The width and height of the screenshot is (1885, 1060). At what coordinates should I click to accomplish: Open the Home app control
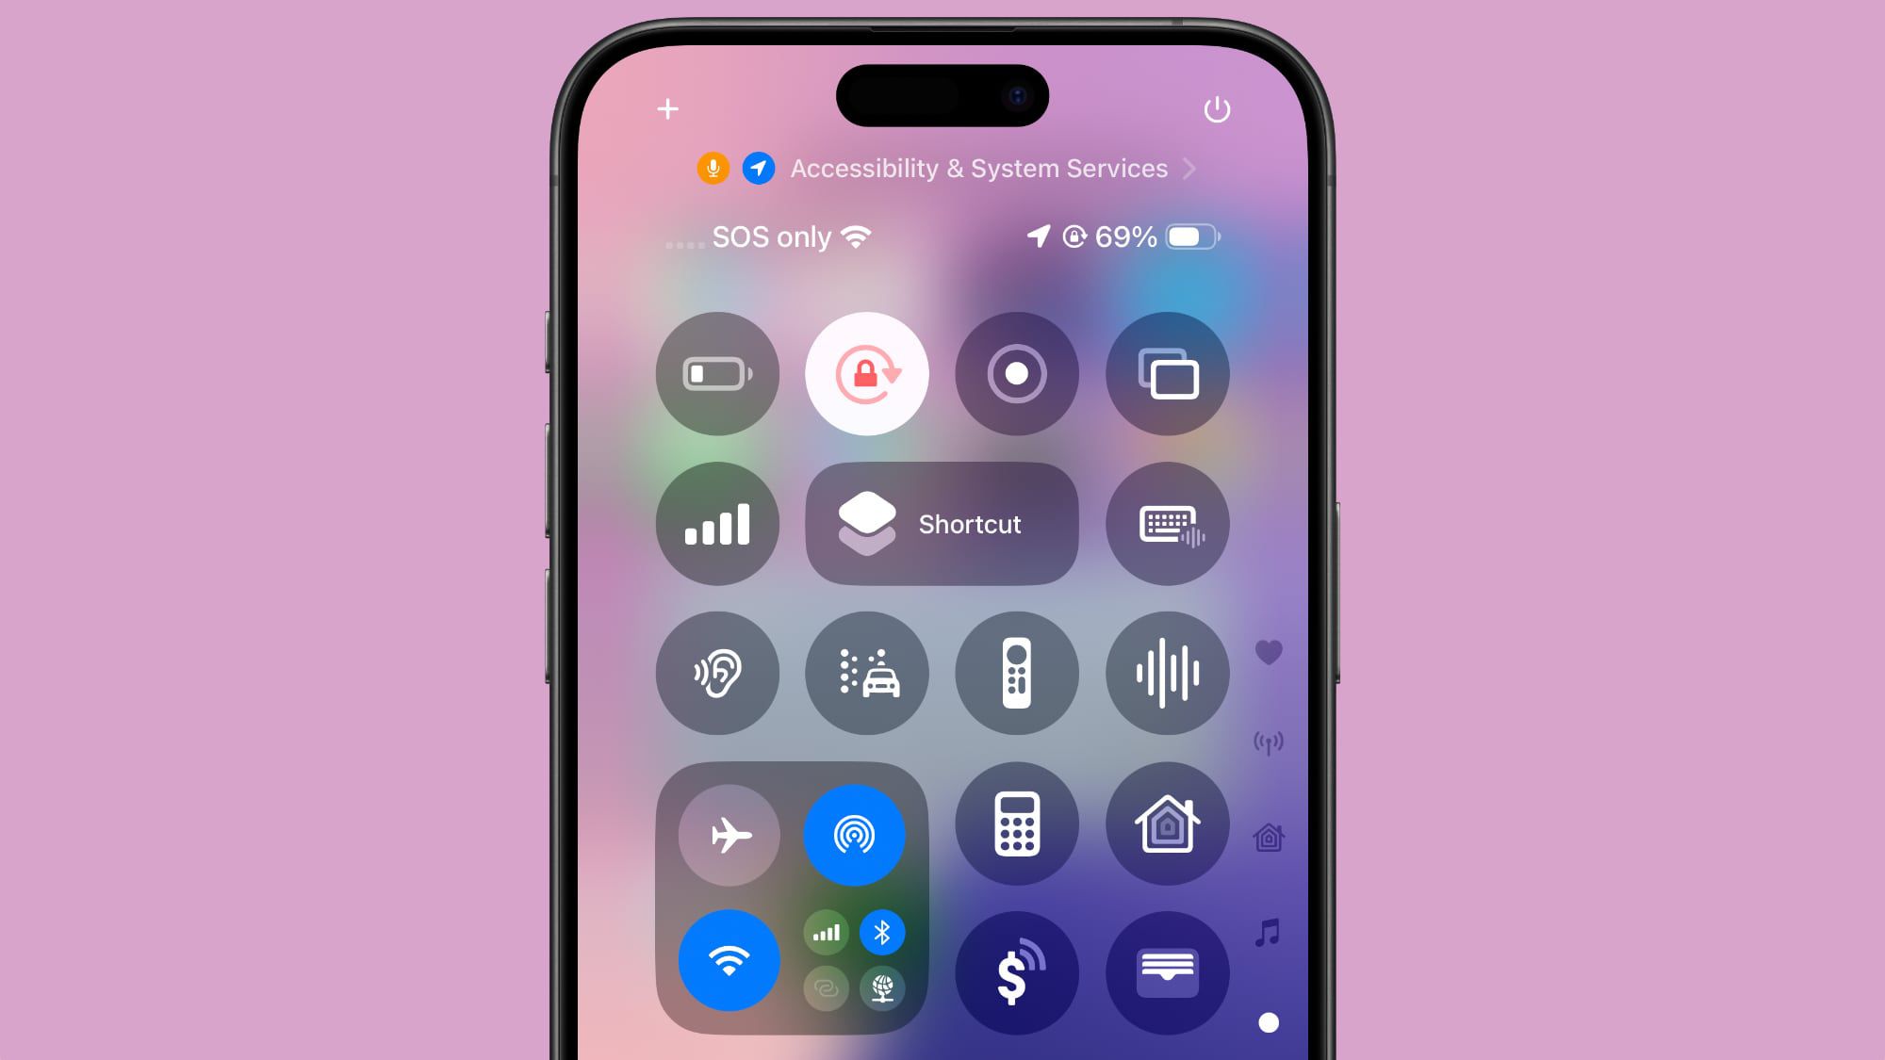click(1165, 824)
